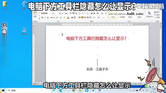Open Google Chrome from the taskbar
The image size is (166, 93).
74,90
